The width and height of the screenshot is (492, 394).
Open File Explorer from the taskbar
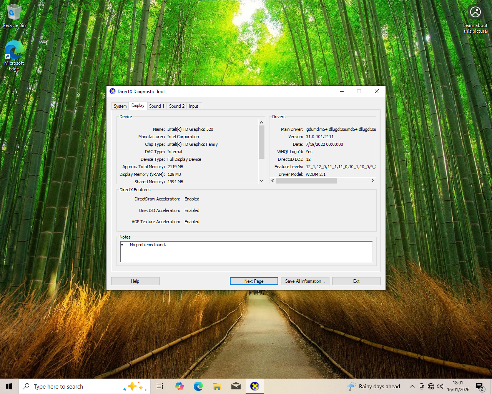pyautogui.click(x=217, y=386)
